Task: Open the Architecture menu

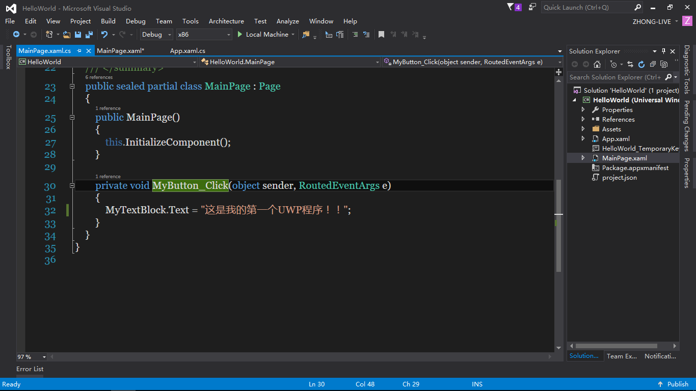Action: click(x=226, y=21)
